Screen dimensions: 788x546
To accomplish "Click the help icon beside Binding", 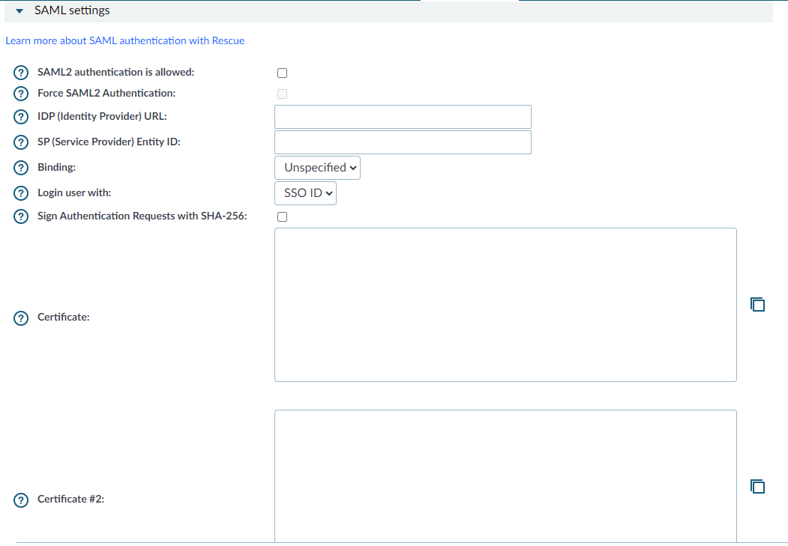I will [x=22, y=168].
